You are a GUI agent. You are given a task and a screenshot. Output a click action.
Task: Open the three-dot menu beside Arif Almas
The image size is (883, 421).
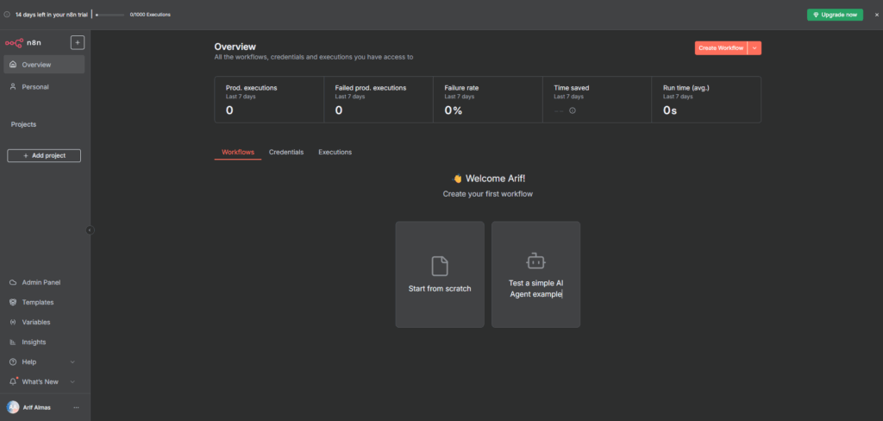point(76,407)
